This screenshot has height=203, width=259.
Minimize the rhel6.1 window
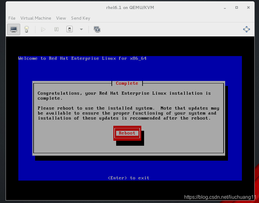225,7
